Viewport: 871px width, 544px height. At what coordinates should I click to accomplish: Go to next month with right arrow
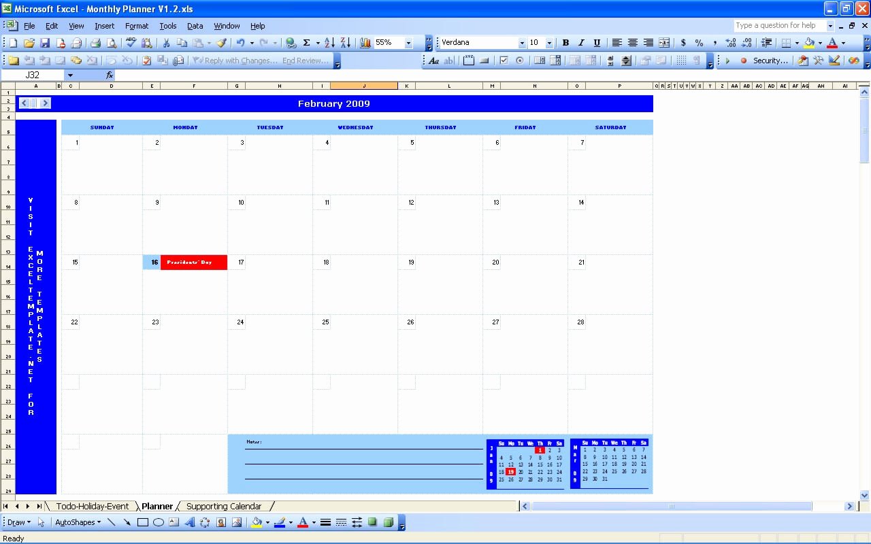point(46,103)
